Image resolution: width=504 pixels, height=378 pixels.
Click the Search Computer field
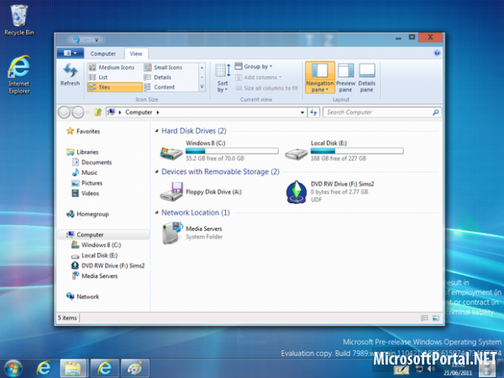point(382,113)
